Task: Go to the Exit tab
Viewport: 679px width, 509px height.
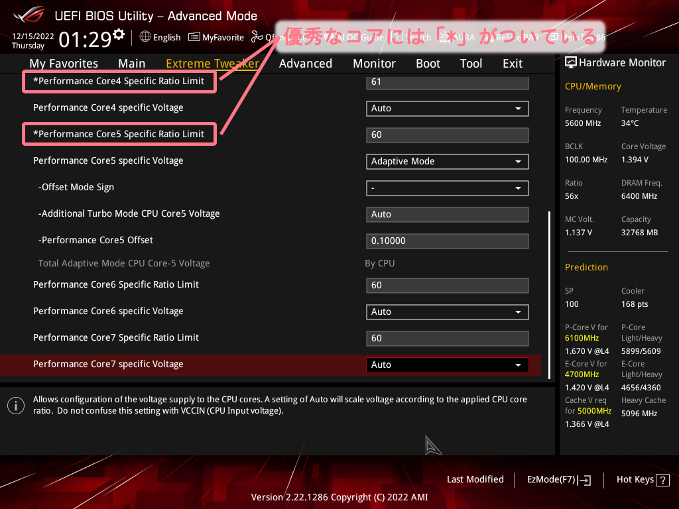Action: (513, 63)
